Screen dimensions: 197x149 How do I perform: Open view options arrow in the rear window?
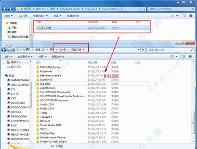177,16
